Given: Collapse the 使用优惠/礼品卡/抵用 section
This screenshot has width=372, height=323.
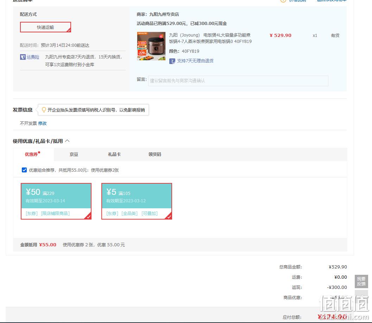Looking at the screenshot, I should [x=67, y=141].
